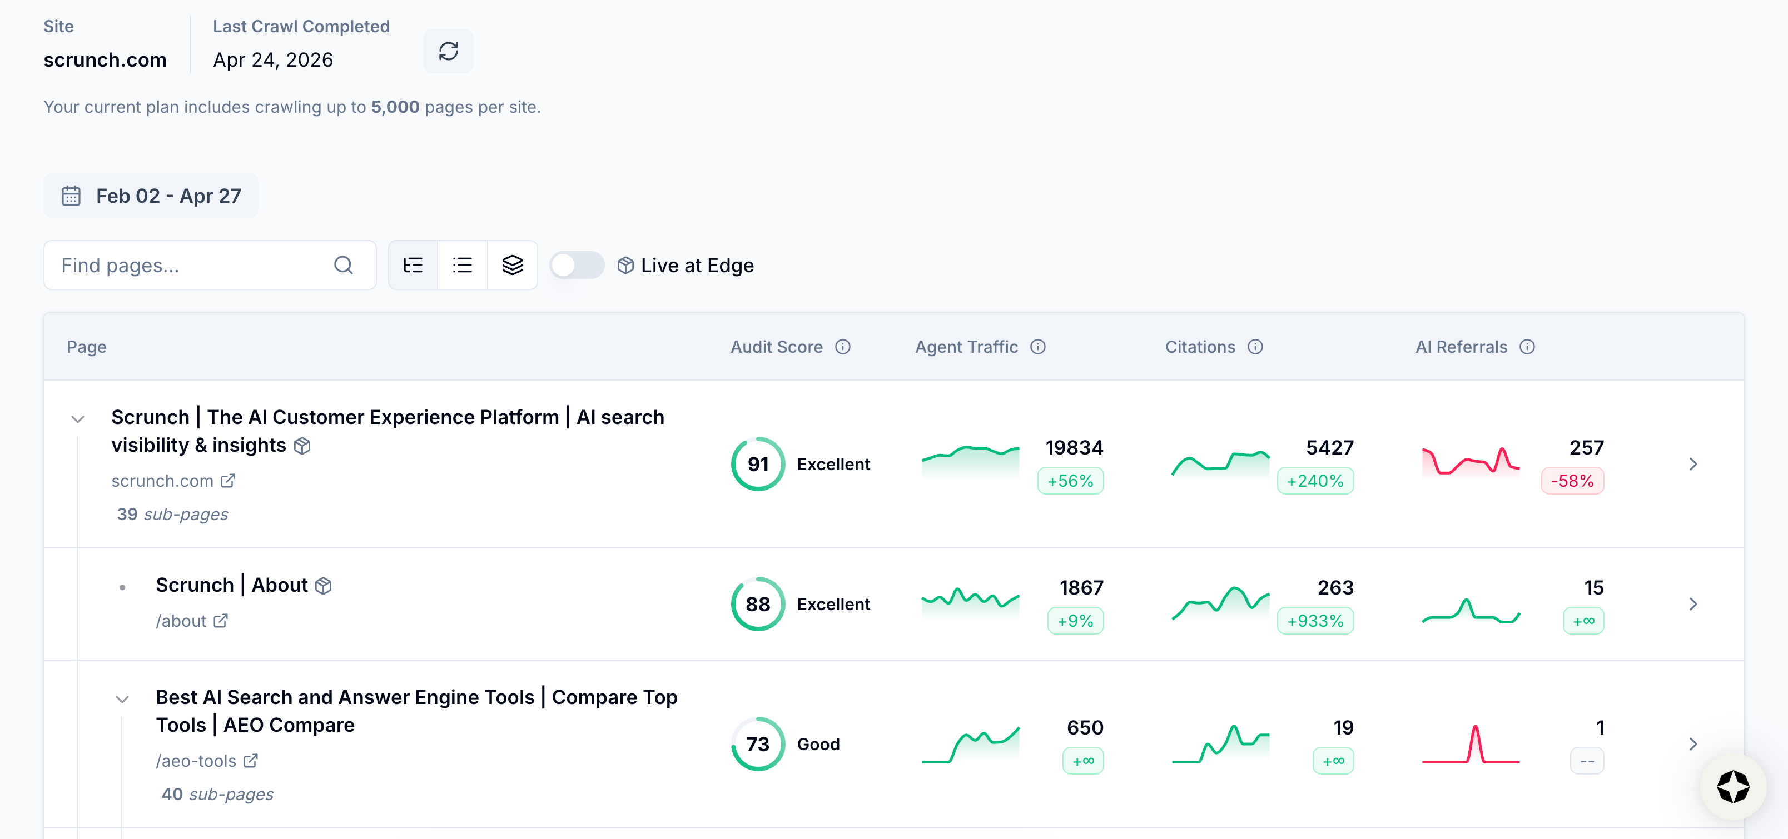Image resolution: width=1788 pixels, height=839 pixels.
Task: Click the red AI referrals sparkline in AEO row
Action: coord(1471,743)
